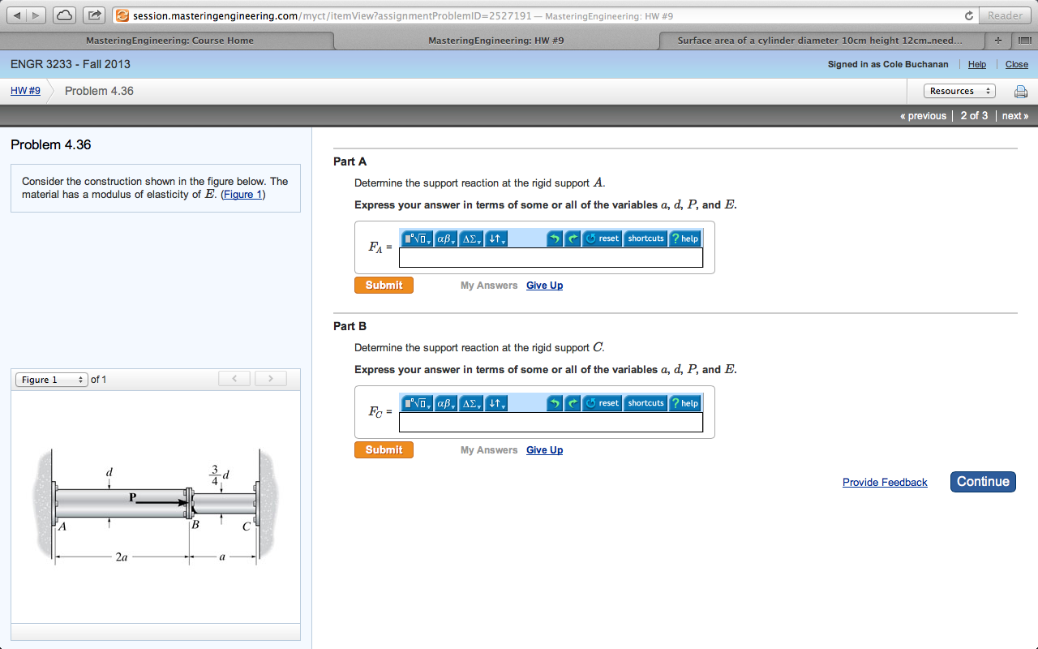Image resolution: width=1038 pixels, height=649 pixels.
Task: Redo in the Part A equation editor
Action: pyautogui.click(x=573, y=239)
